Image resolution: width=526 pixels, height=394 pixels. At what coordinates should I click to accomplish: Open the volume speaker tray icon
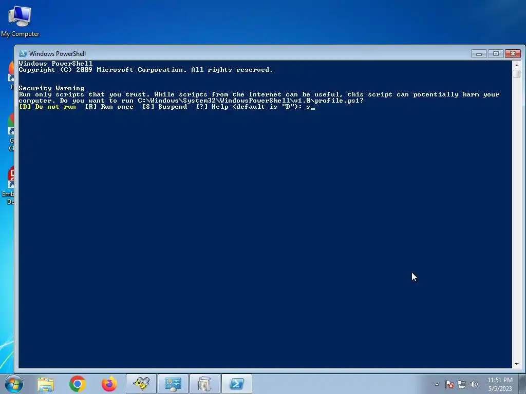[x=474, y=384]
